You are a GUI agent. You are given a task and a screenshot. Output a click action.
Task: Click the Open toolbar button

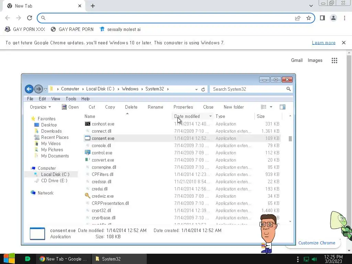pos(70,107)
